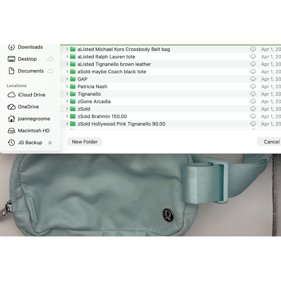Expand aListed Tignanello brown leather folder
This screenshot has width=281, height=281.
[x=67, y=64]
